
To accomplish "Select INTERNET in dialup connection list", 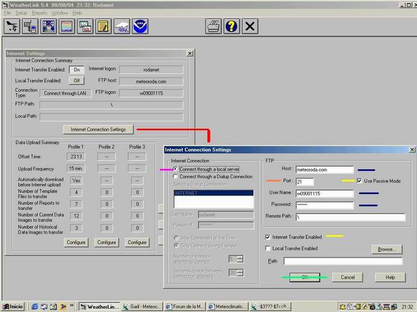I will point(214,193).
